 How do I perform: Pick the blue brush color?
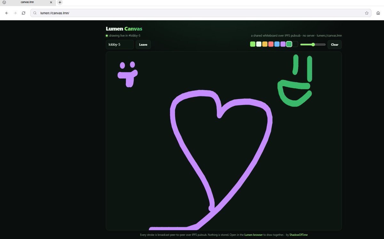277,44
